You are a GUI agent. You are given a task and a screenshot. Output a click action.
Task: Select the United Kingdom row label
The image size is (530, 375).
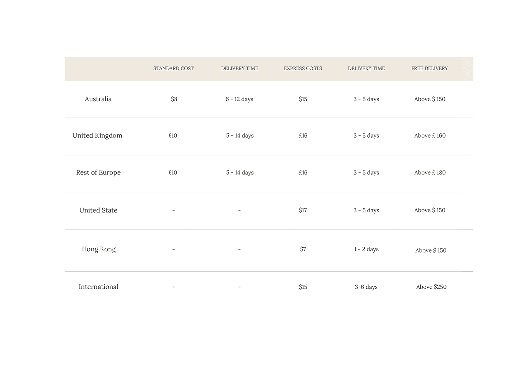pyautogui.click(x=97, y=136)
